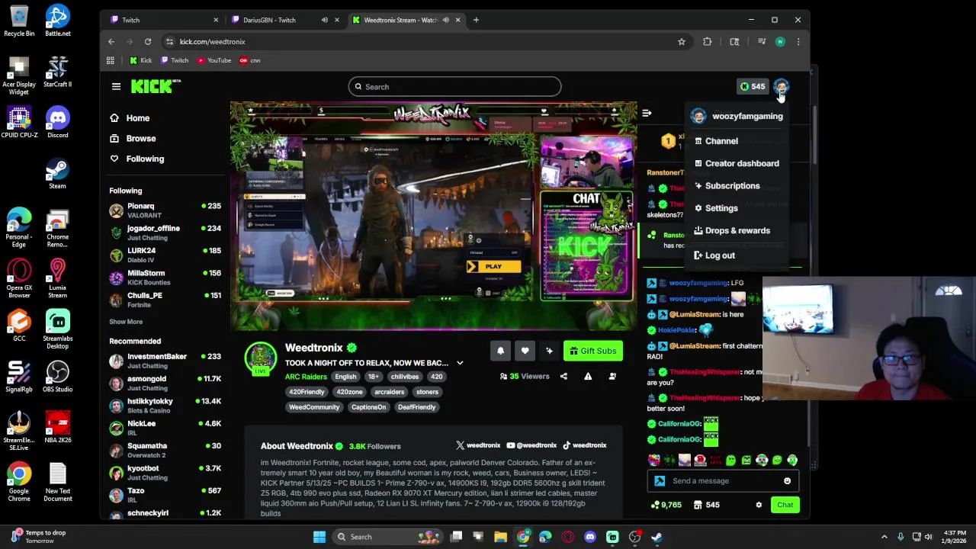The width and height of the screenshot is (976, 549).
Task: Reload the Kick page
Action: 148,42
